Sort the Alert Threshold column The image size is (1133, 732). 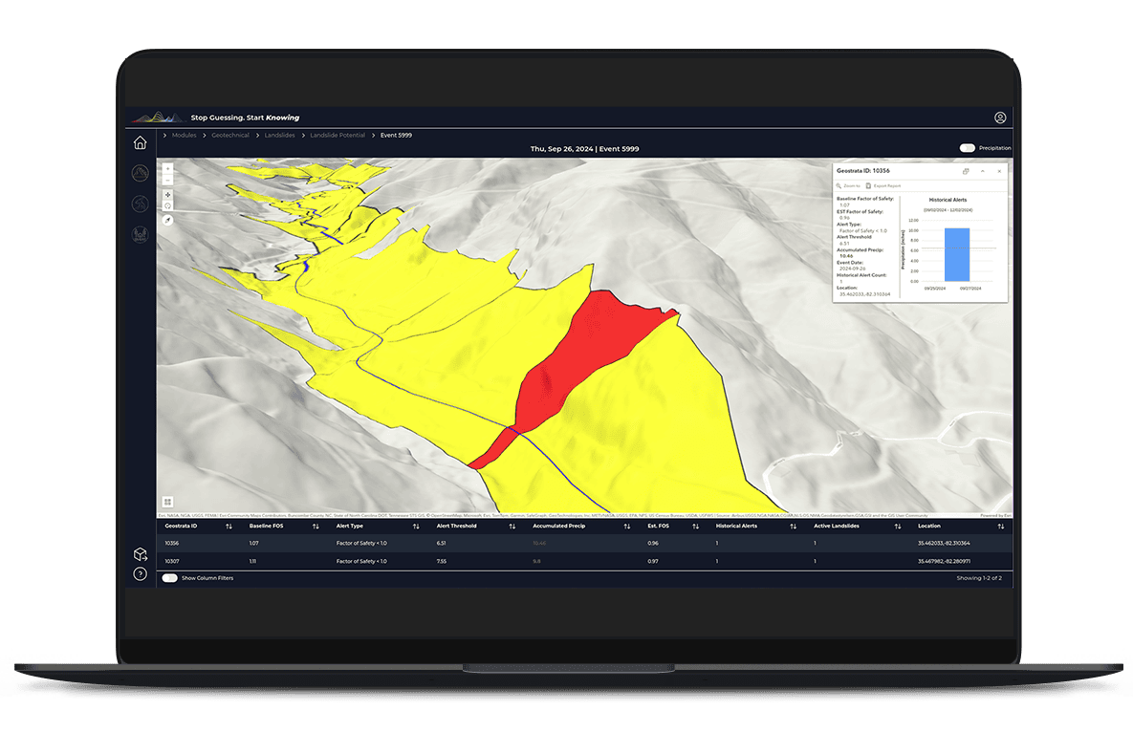click(x=512, y=527)
